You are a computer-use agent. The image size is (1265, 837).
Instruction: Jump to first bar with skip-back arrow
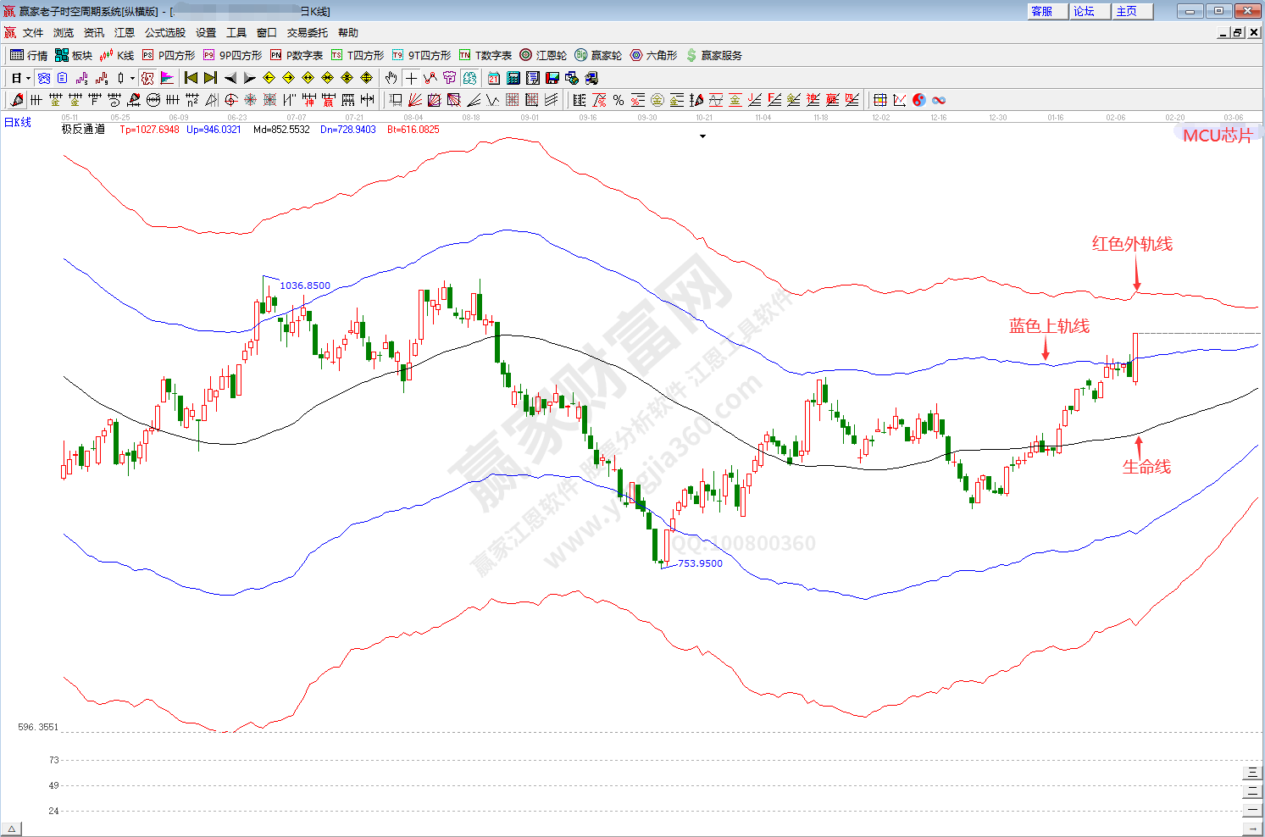pos(191,78)
